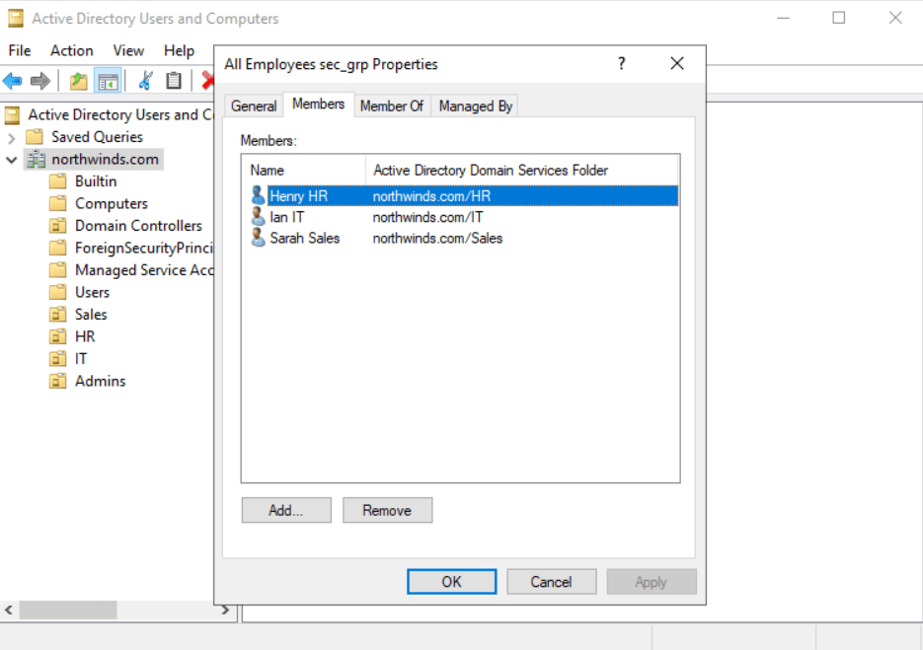Click the dialog help question mark

(x=621, y=64)
